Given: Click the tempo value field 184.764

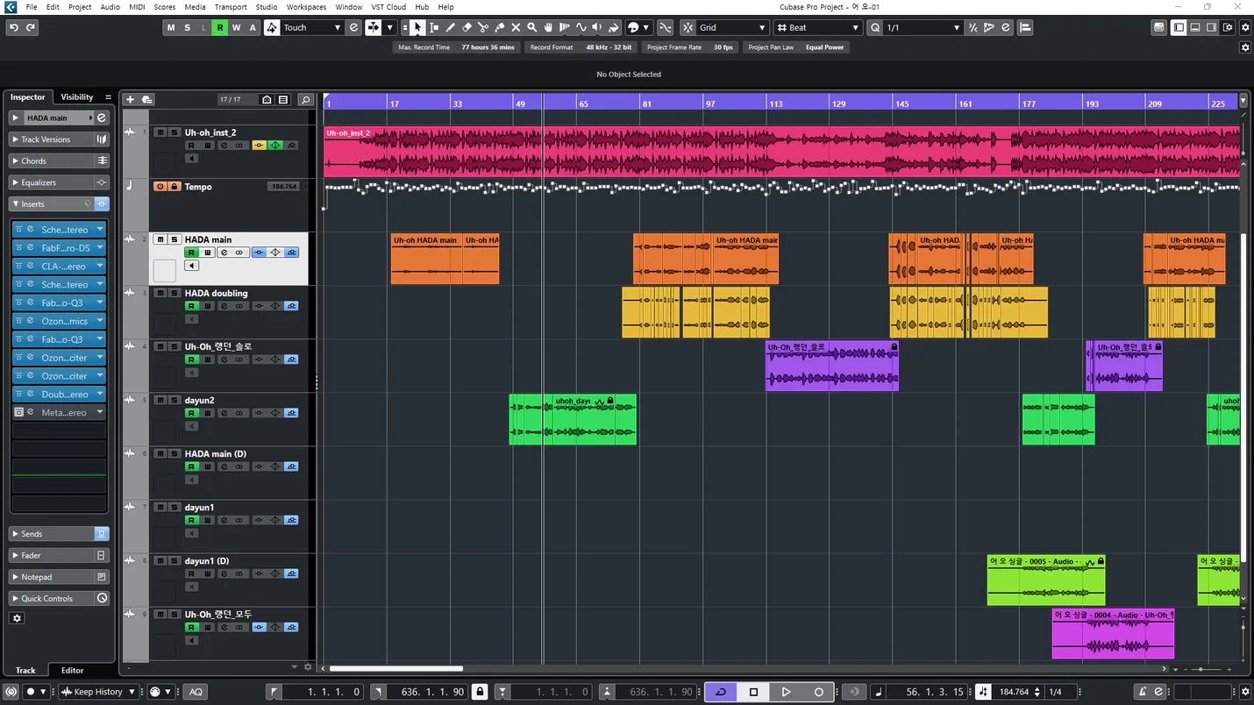Looking at the screenshot, I should click(x=1014, y=692).
